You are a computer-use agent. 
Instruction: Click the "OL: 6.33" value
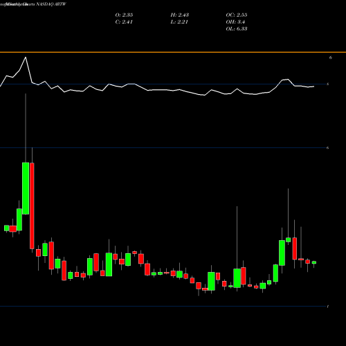pos(237,29)
